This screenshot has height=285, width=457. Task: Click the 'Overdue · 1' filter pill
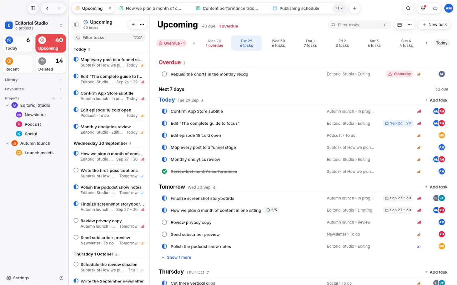(x=172, y=43)
